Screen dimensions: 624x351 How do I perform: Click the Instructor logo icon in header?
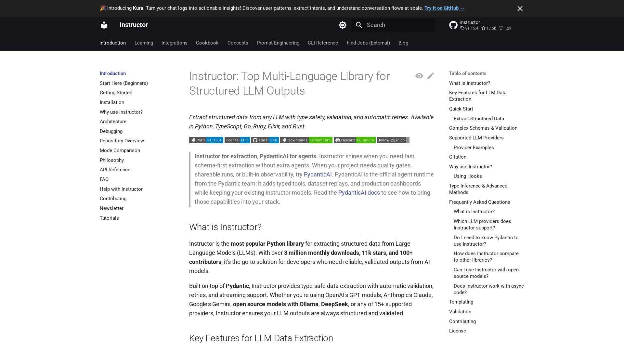click(x=104, y=25)
